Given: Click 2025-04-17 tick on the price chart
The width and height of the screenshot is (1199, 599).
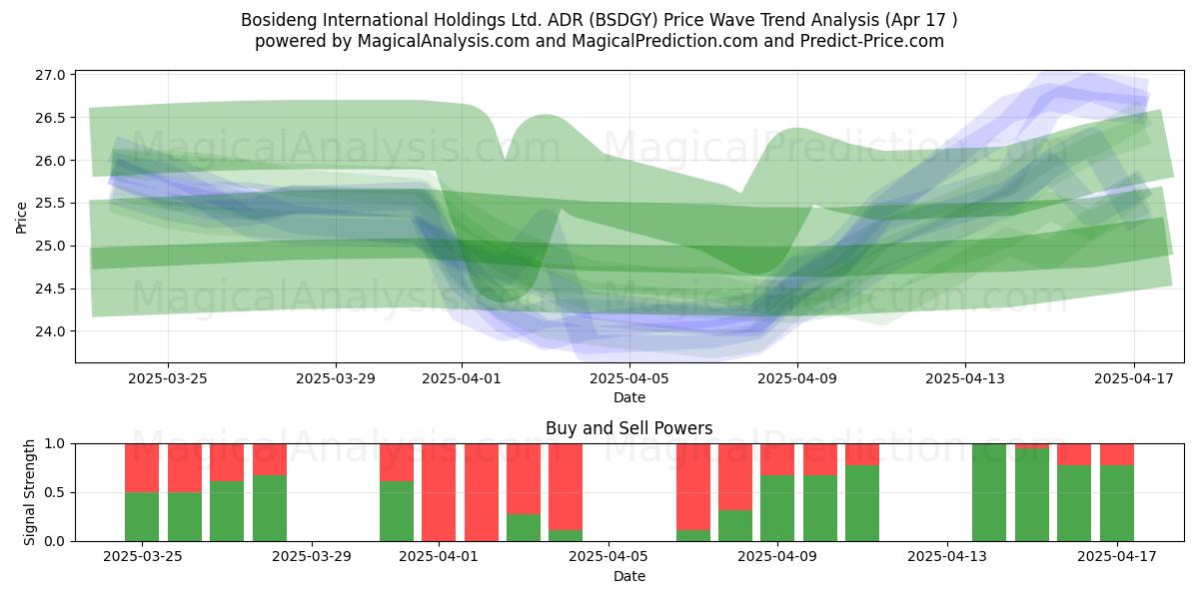Looking at the screenshot, I should coord(1133,378).
